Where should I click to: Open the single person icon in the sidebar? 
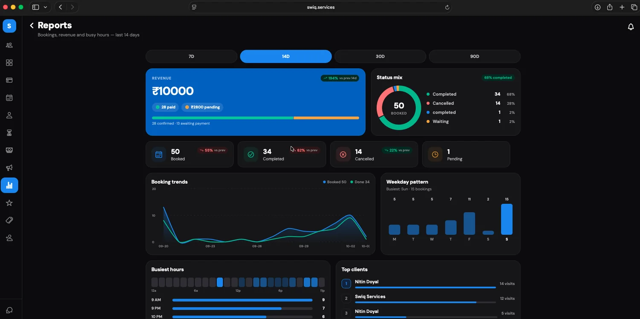click(x=9, y=115)
